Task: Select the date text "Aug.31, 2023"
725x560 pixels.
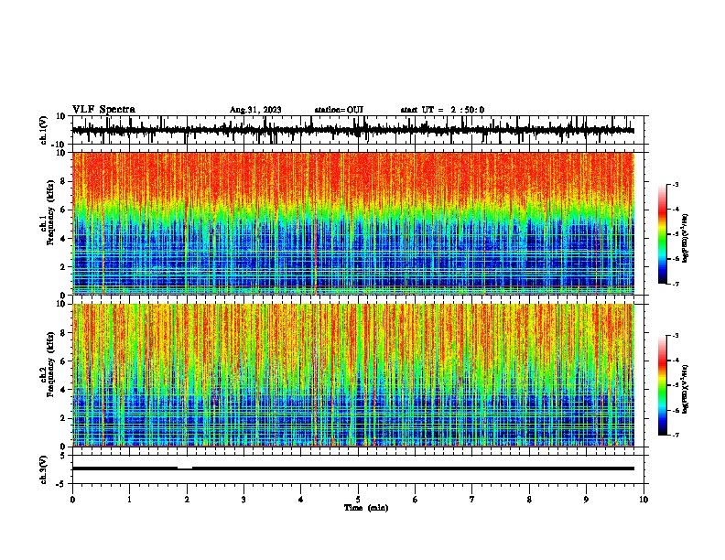Action: [255, 110]
